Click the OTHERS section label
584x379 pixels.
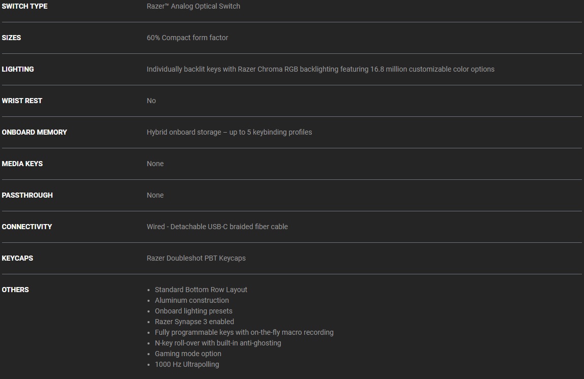tap(15, 290)
